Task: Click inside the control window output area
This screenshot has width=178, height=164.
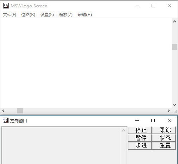Action: point(61,145)
